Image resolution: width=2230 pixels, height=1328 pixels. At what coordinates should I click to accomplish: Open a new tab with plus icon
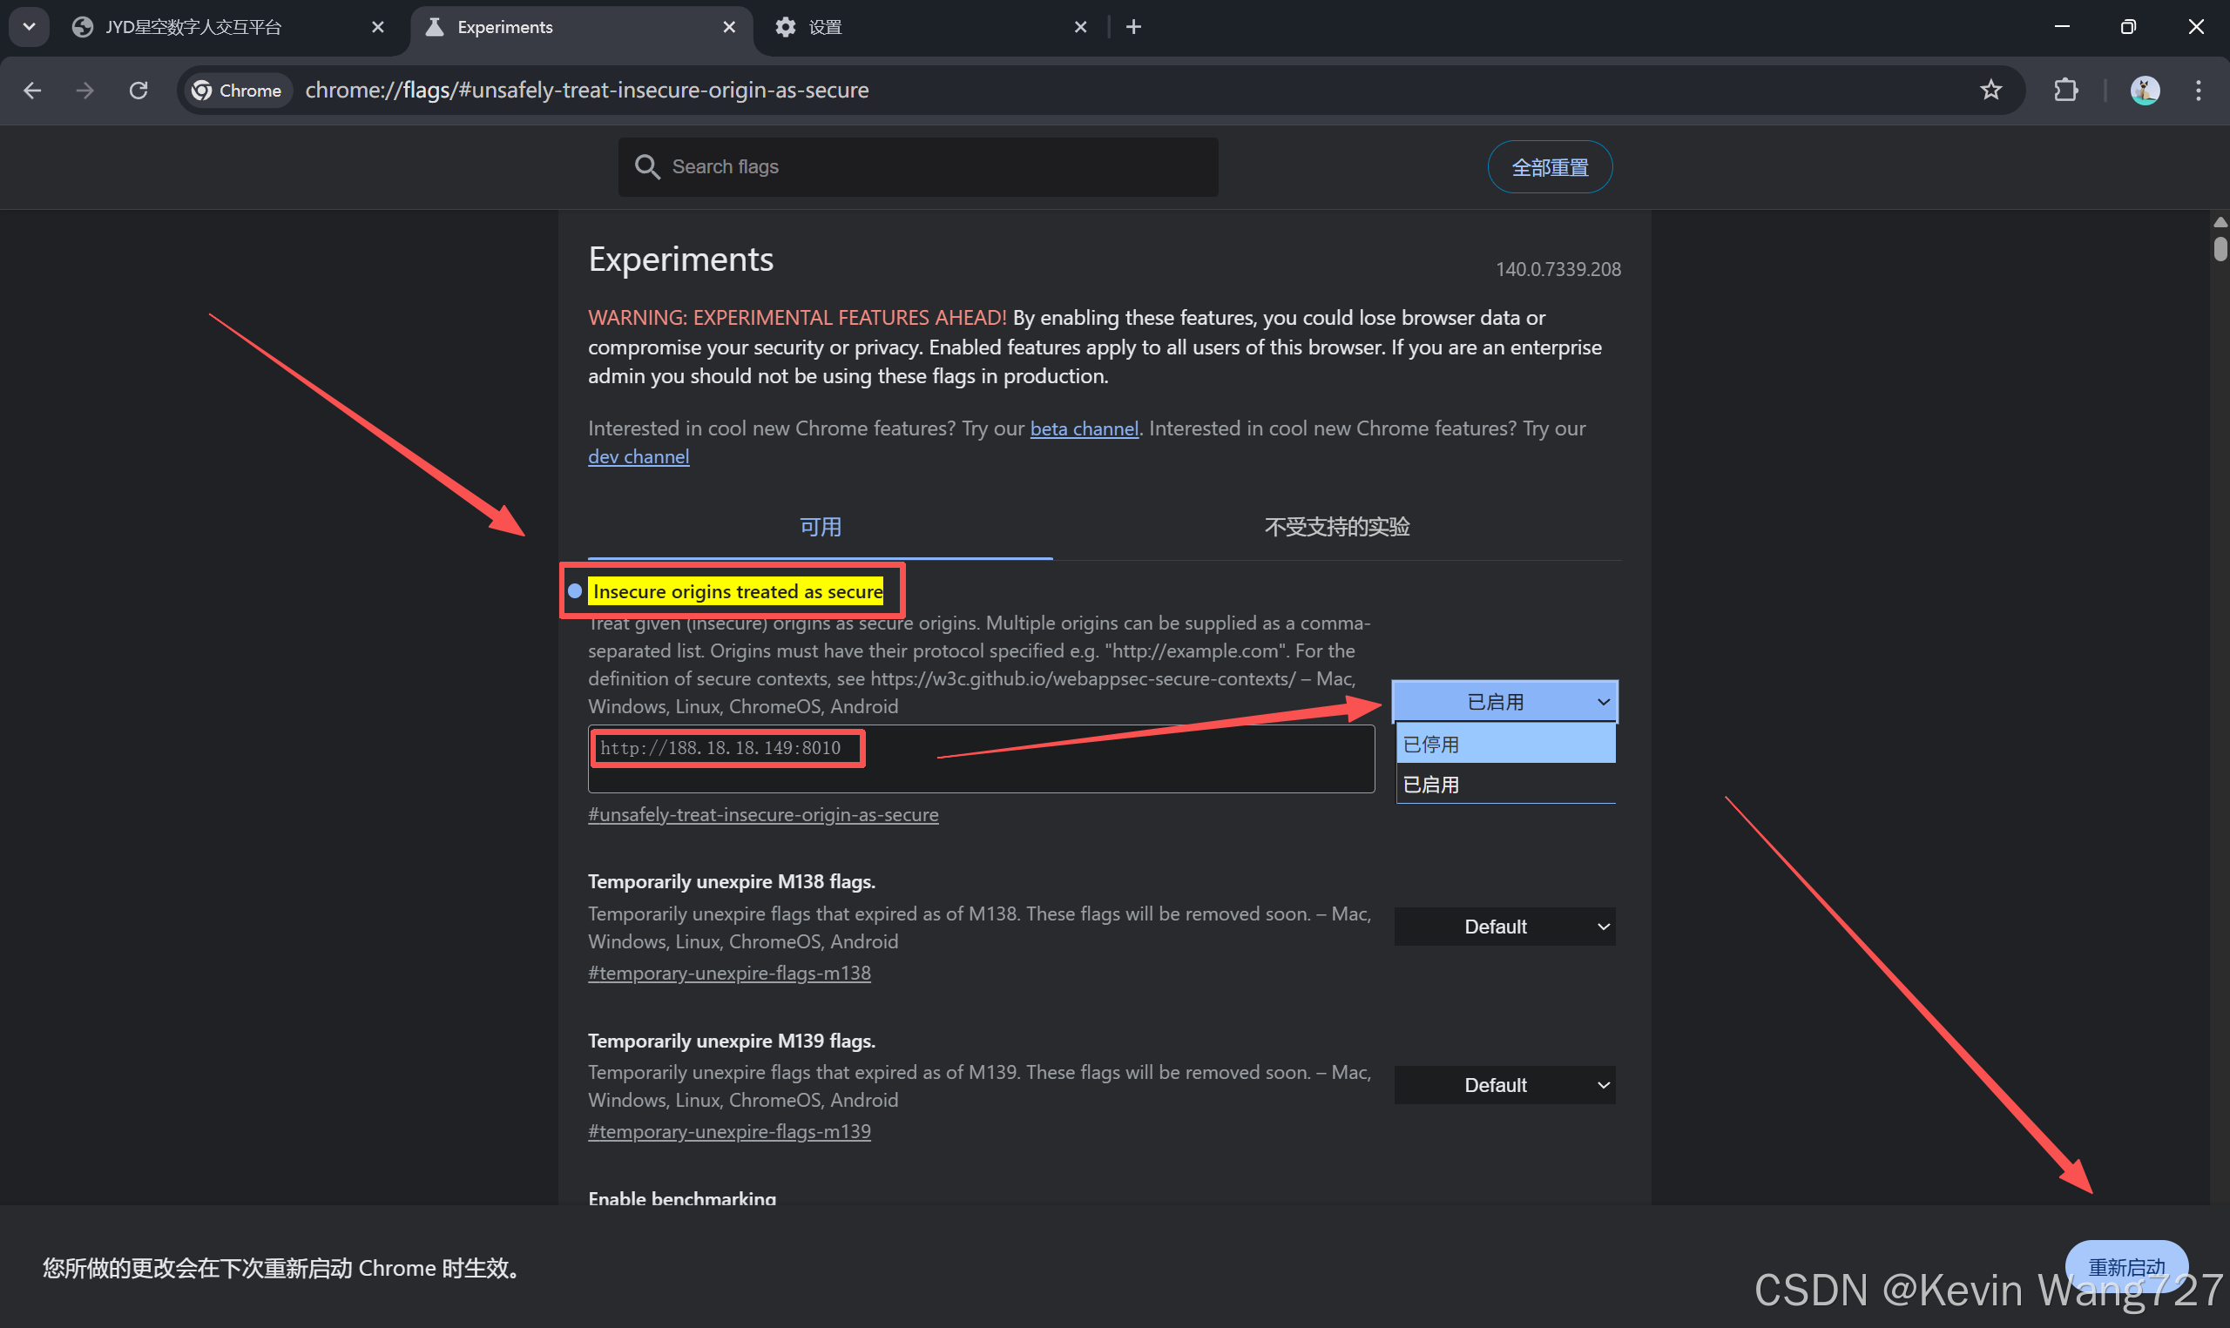[1134, 27]
